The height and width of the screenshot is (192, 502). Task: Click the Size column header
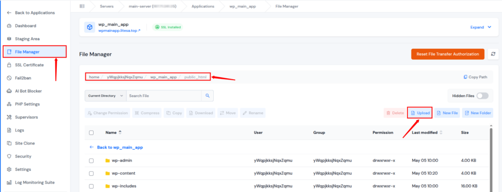pos(465,133)
